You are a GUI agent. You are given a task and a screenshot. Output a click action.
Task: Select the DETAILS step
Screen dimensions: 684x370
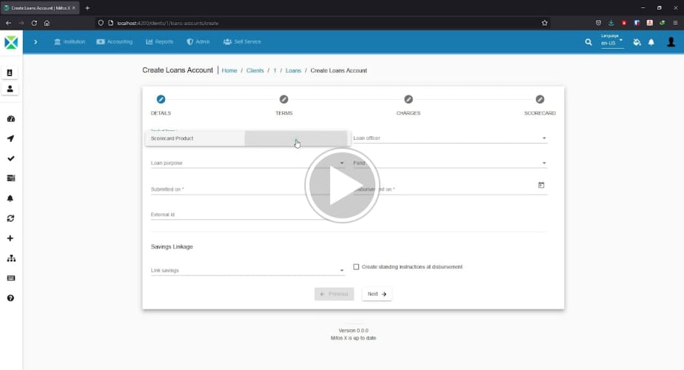(161, 105)
